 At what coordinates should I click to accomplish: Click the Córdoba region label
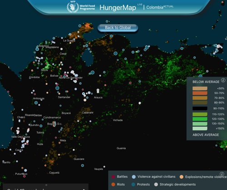pos(35,77)
